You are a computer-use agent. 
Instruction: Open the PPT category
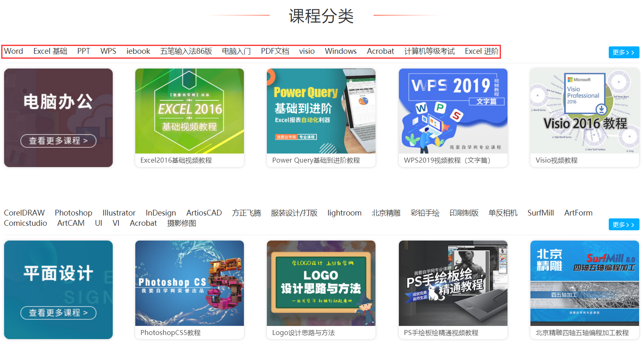click(84, 51)
